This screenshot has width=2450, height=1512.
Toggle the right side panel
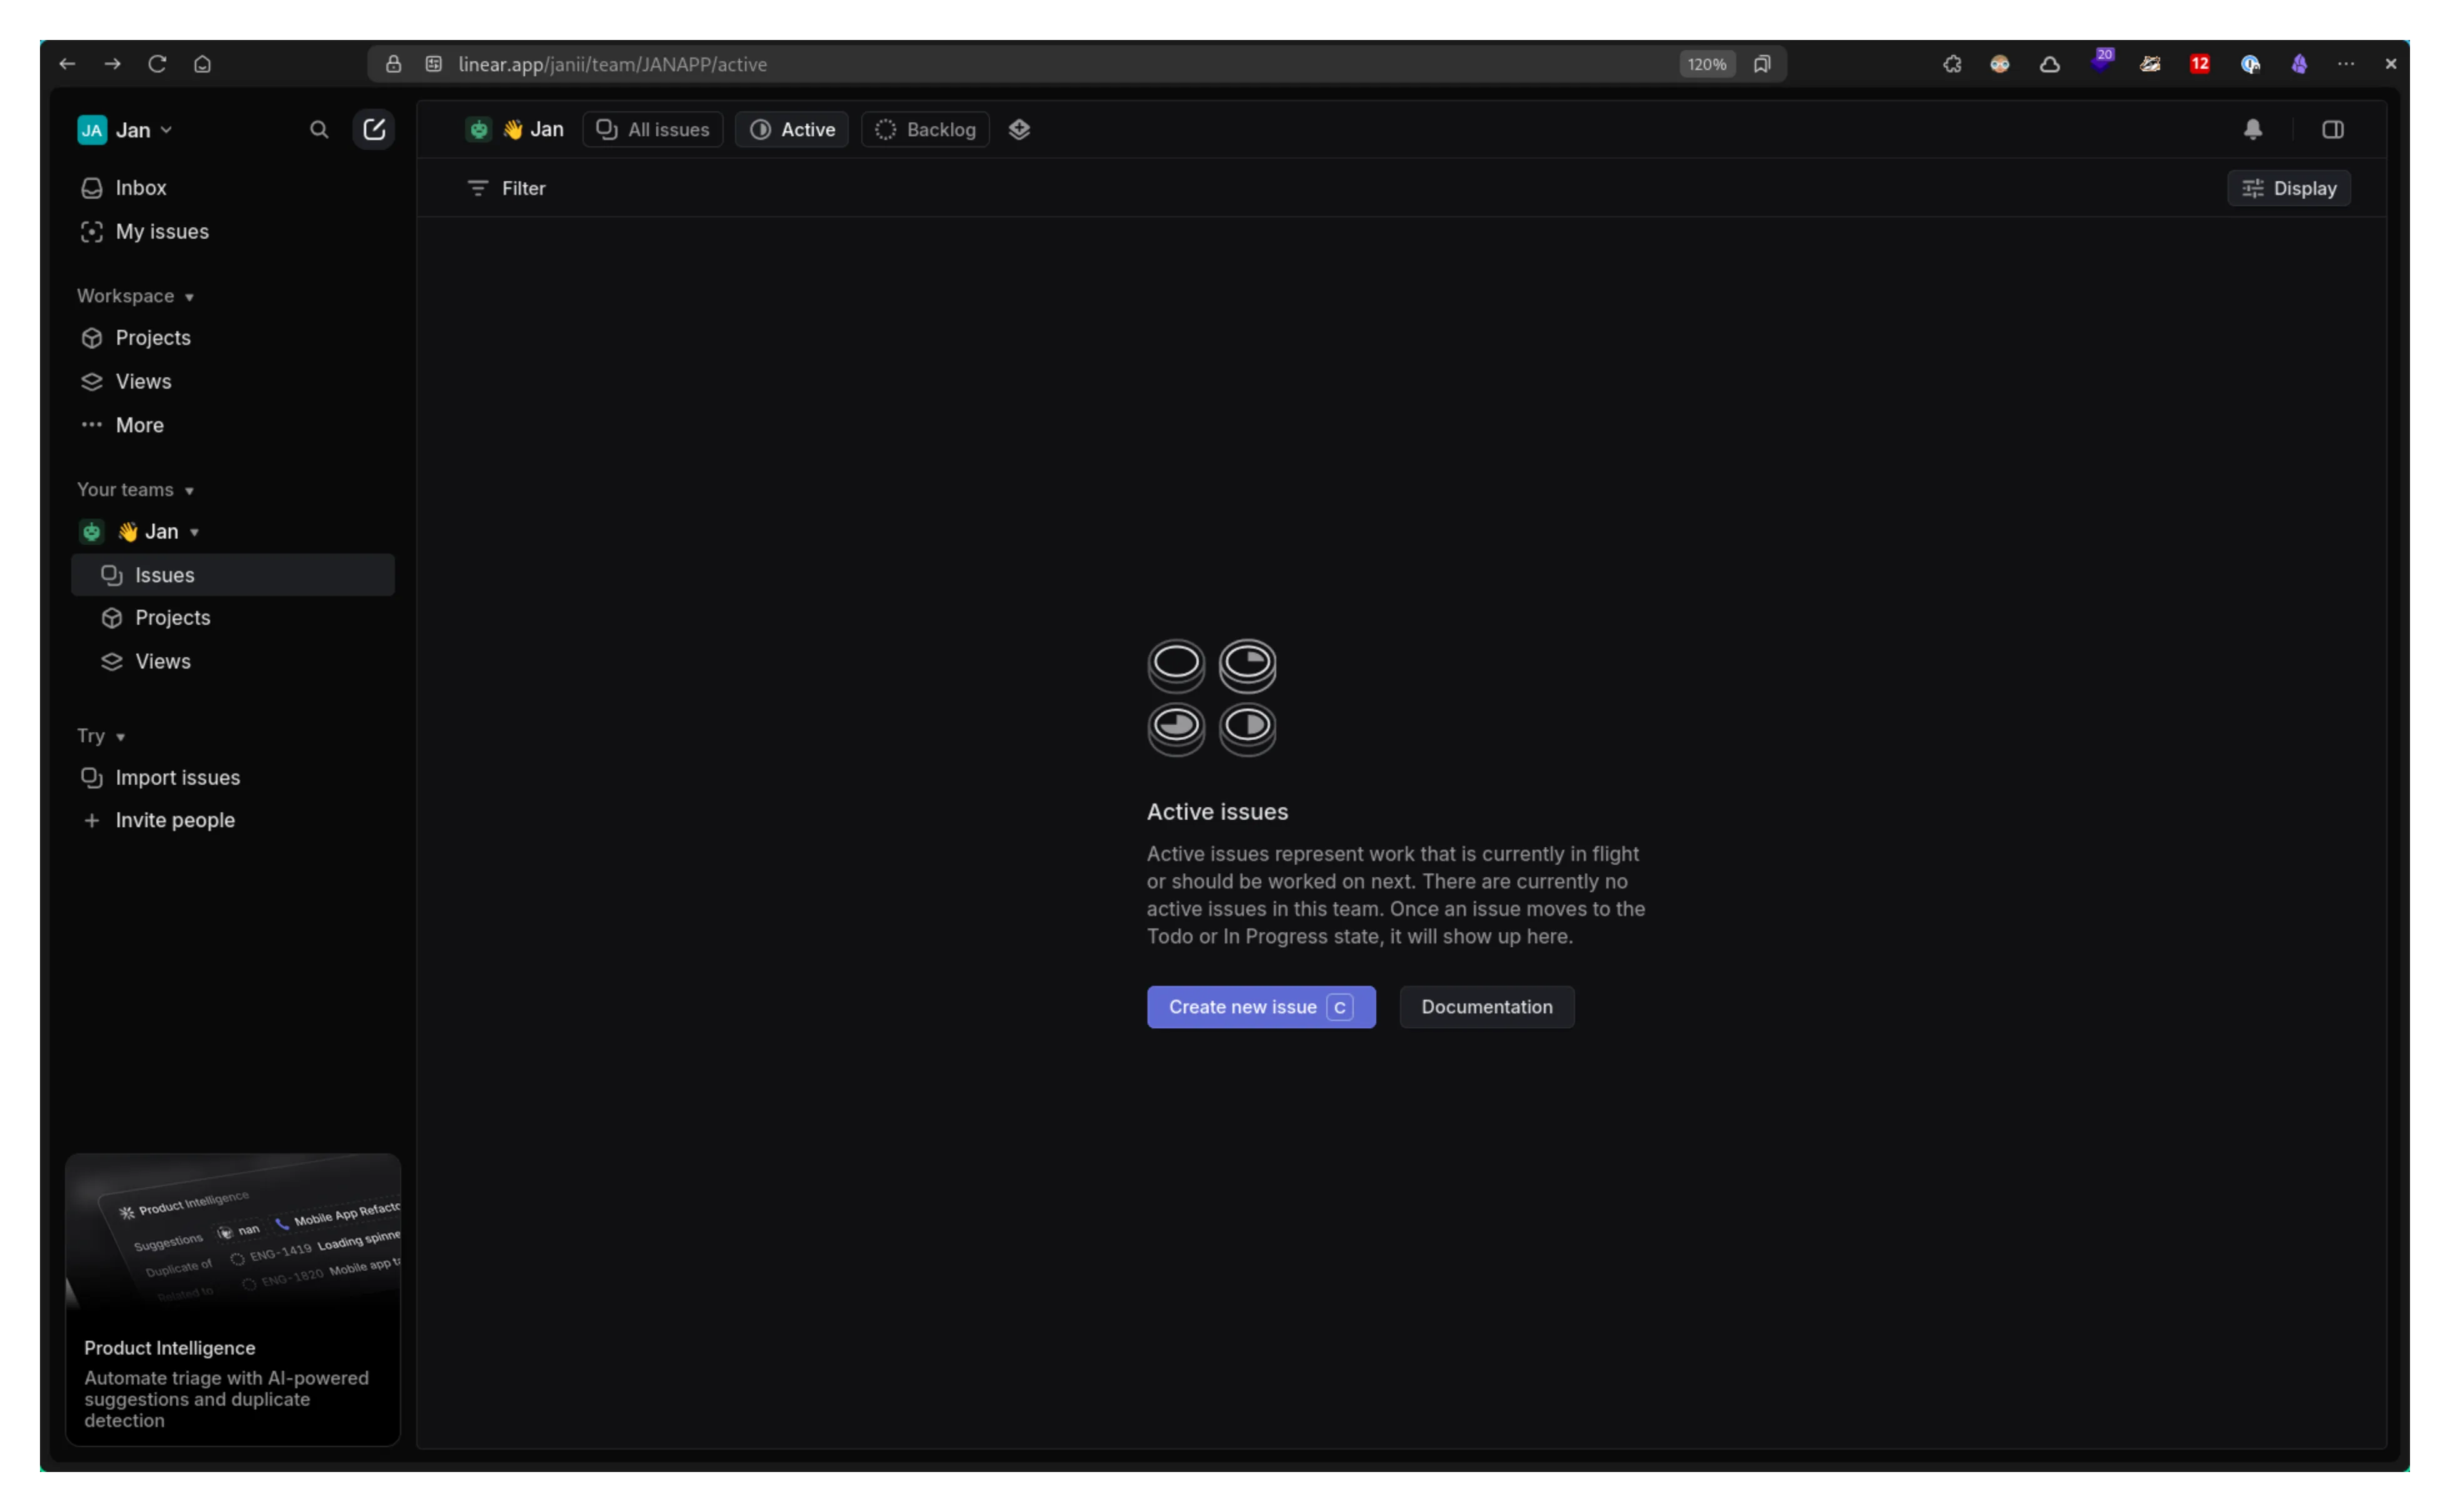click(2333, 129)
